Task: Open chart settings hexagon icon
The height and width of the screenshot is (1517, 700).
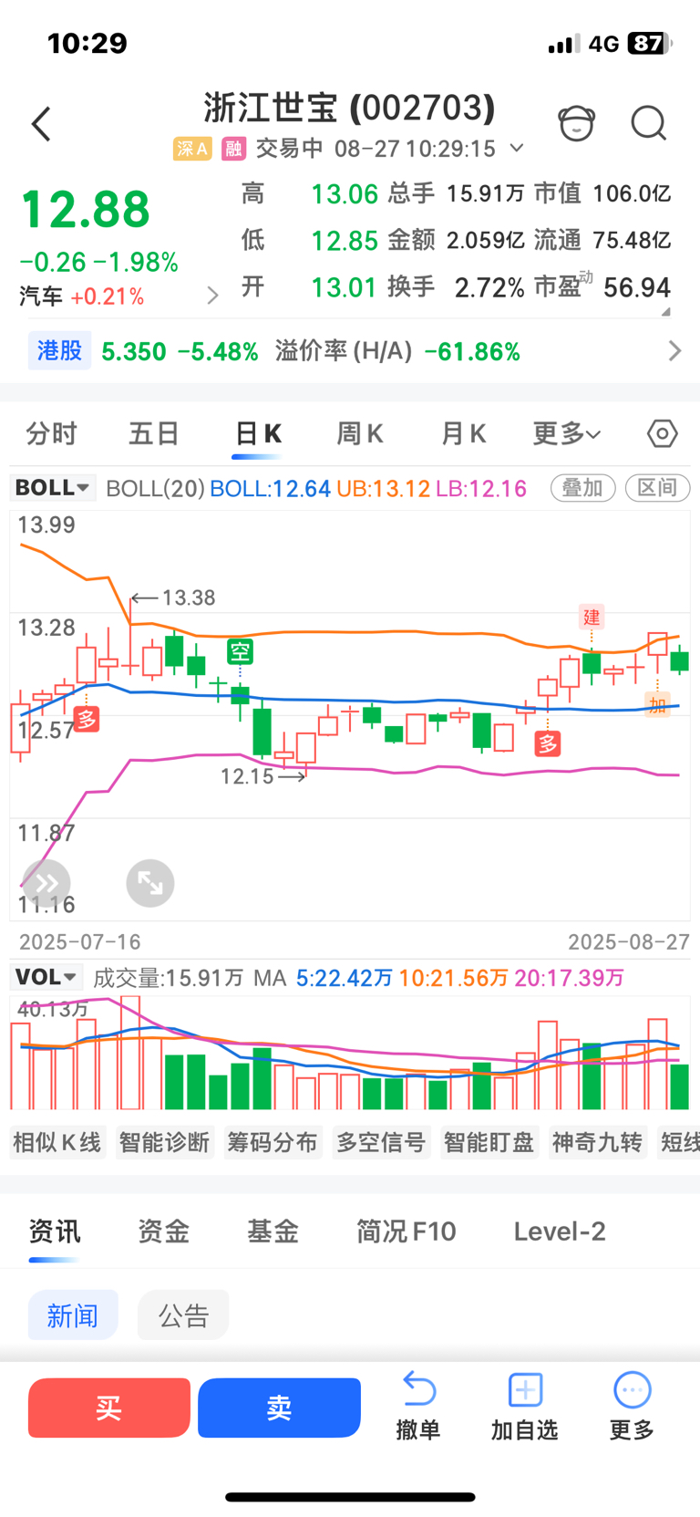Action: [663, 433]
